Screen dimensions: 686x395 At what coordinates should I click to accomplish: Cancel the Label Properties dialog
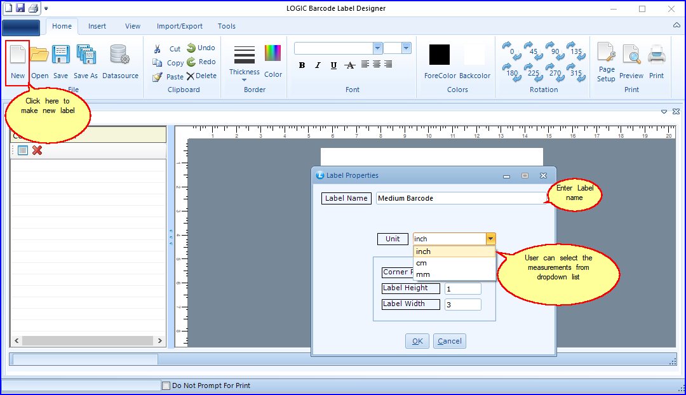pos(449,341)
